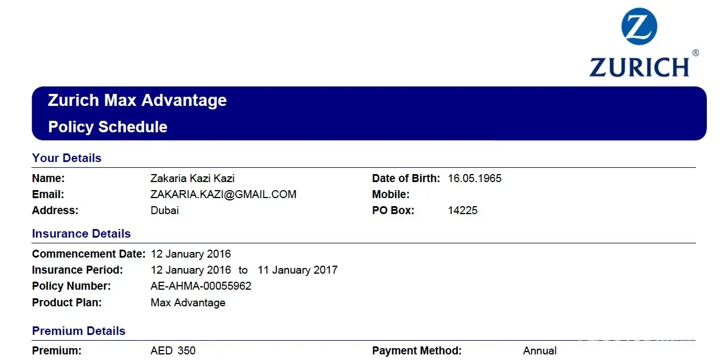Click the email address ZAKARIA.KAZI@GMAIL.COM

(223, 195)
